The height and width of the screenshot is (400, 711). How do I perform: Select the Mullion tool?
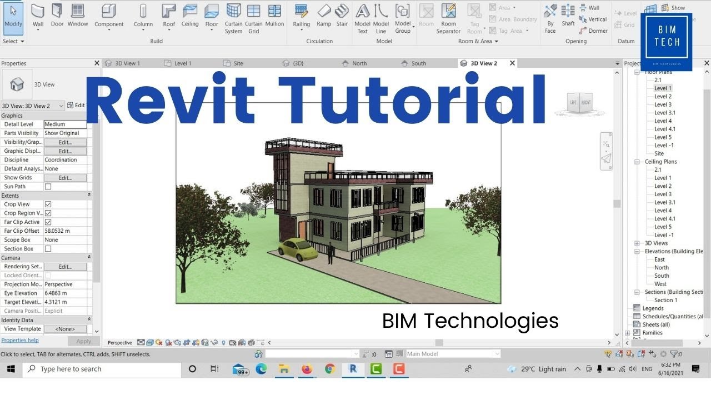(x=274, y=16)
